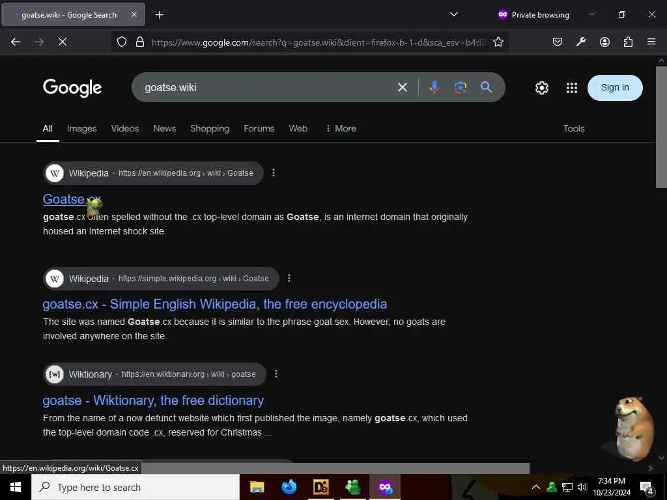Click the padlock site security icon
Image resolution: width=667 pixels, height=500 pixels.
[140, 42]
